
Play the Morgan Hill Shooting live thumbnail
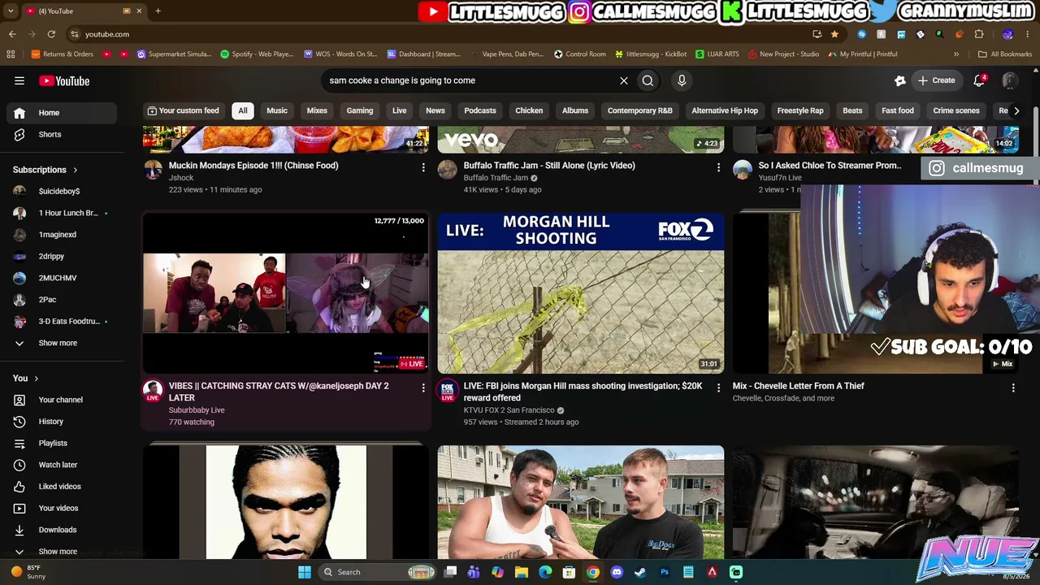[x=581, y=293]
